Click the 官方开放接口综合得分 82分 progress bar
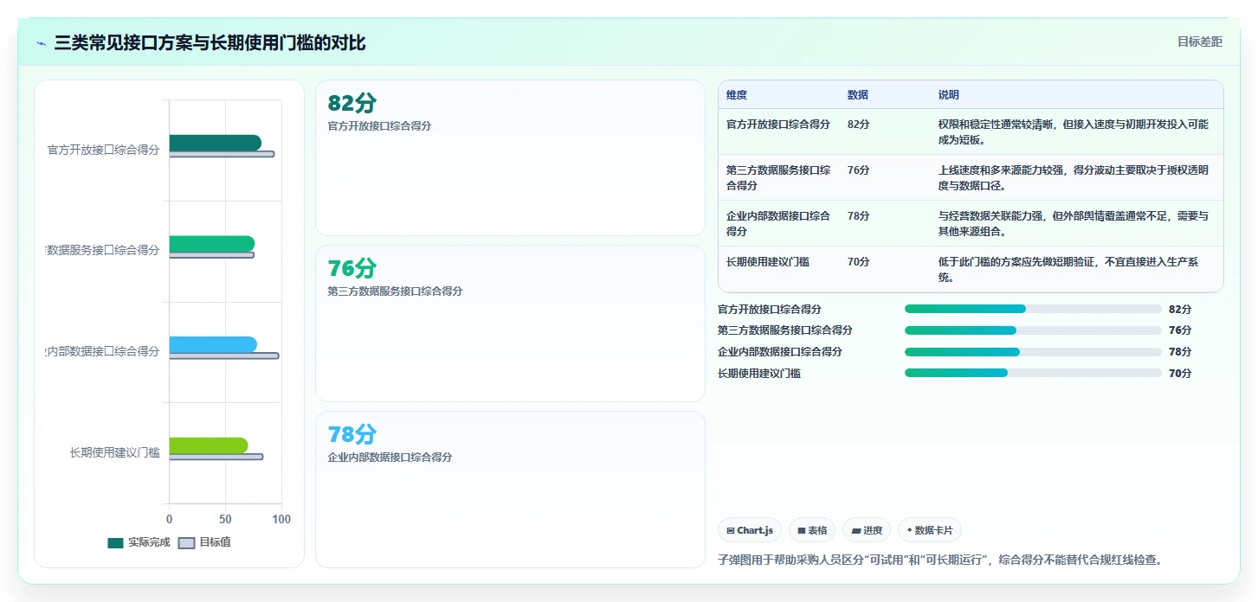The image size is (1258, 602). [1033, 309]
